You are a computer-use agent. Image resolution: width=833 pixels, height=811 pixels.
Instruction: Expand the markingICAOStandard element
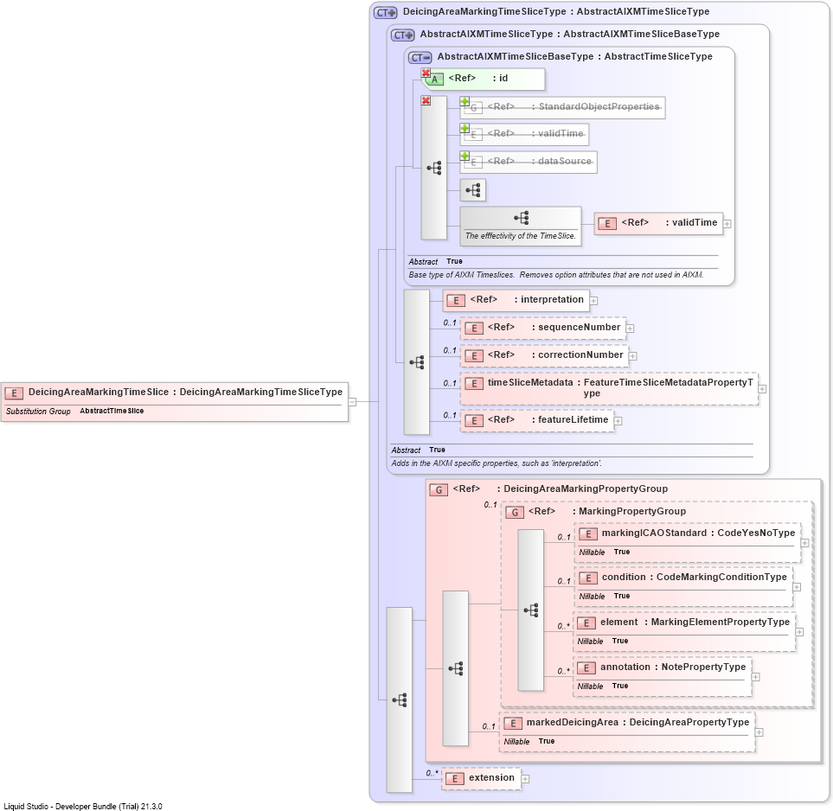(x=804, y=543)
